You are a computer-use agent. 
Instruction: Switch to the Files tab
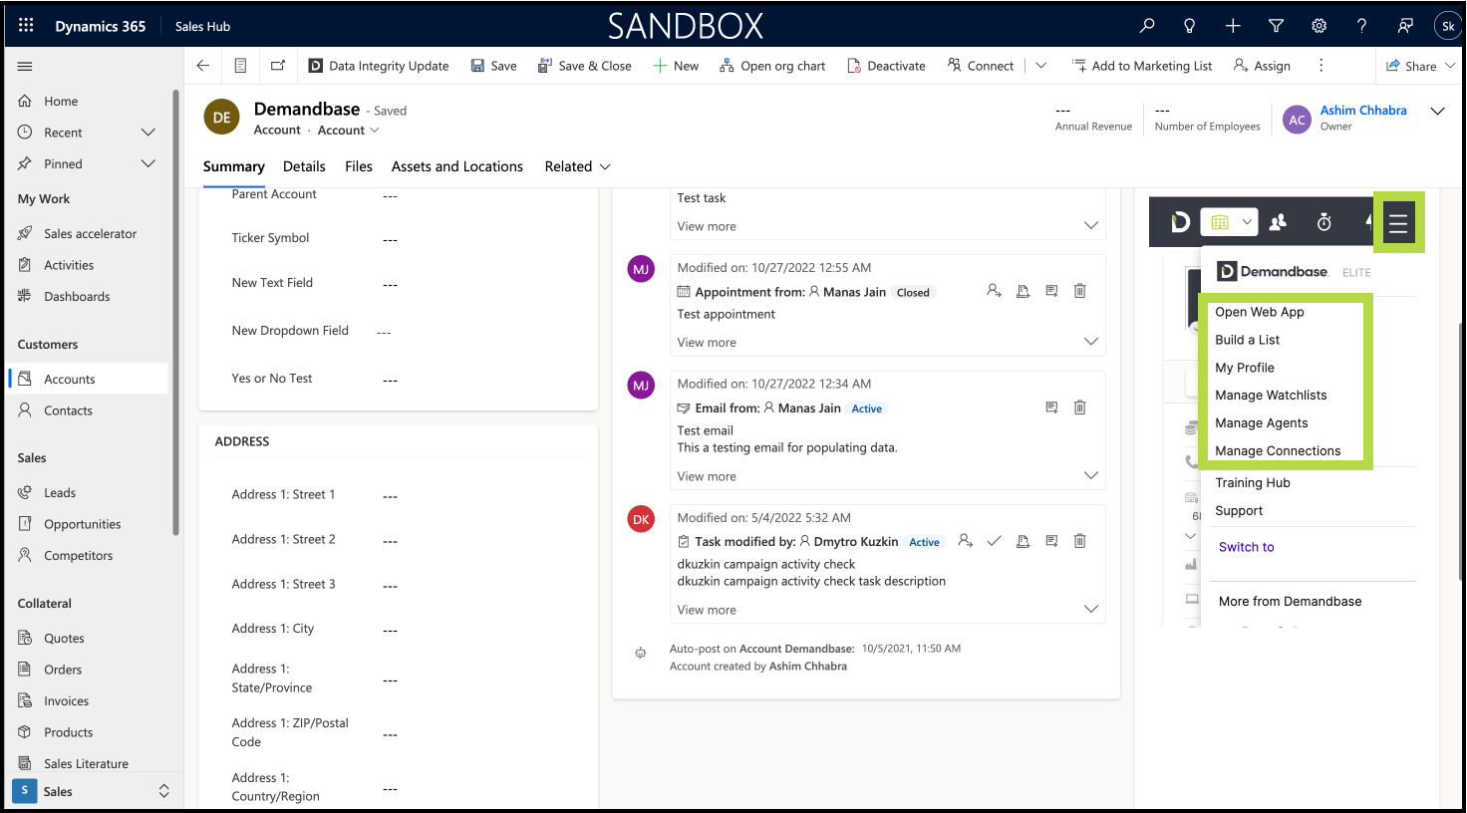pyautogui.click(x=359, y=166)
